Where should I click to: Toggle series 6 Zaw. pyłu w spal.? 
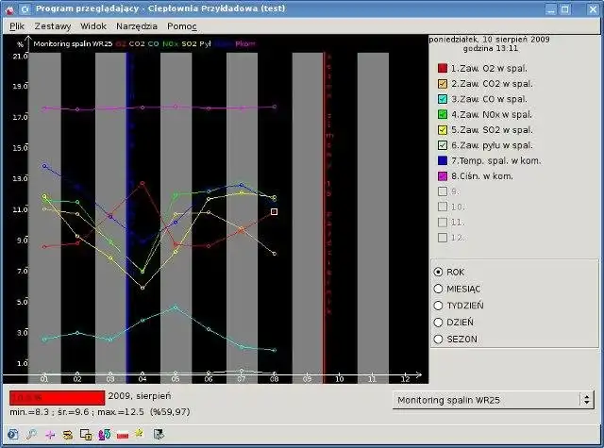443,145
